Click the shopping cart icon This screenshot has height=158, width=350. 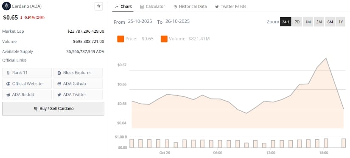click(36, 109)
